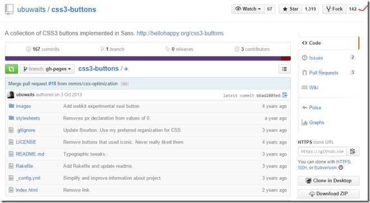Click the Graphs bar chart icon
The width and height of the screenshot is (370, 203).
click(304, 122)
